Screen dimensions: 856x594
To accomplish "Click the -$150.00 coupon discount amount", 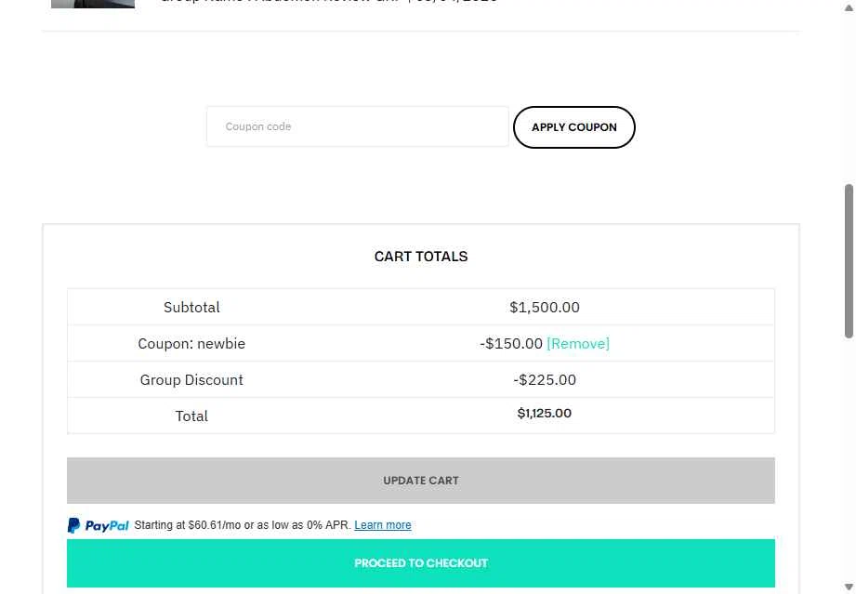I will (x=511, y=343).
